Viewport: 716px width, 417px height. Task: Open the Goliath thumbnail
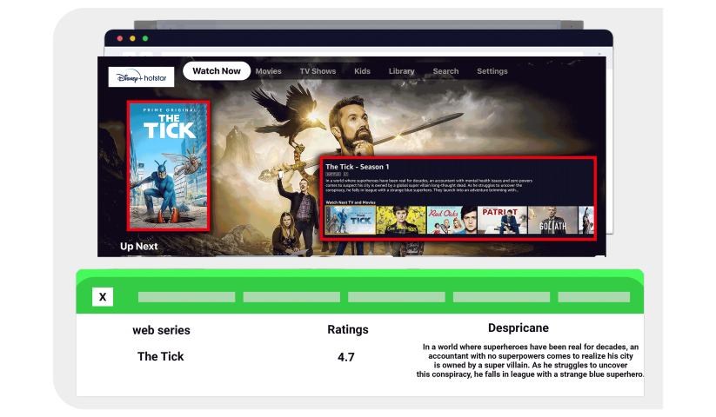tap(552, 220)
